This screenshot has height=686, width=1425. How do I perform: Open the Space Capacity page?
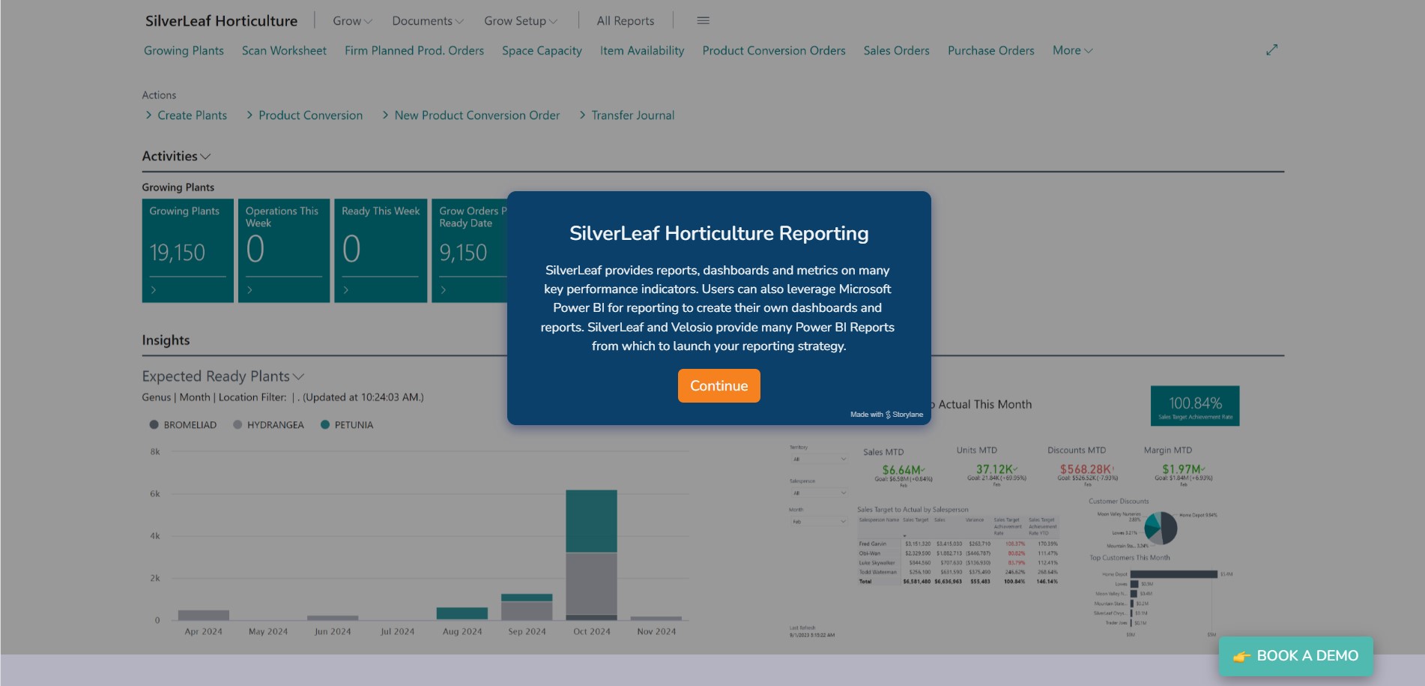542,50
